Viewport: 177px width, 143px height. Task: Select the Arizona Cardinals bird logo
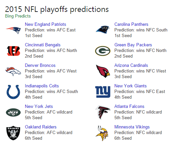pyautogui.click(x=103, y=71)
